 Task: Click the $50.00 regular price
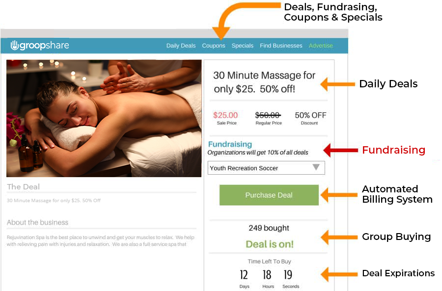tap(268, 115)
